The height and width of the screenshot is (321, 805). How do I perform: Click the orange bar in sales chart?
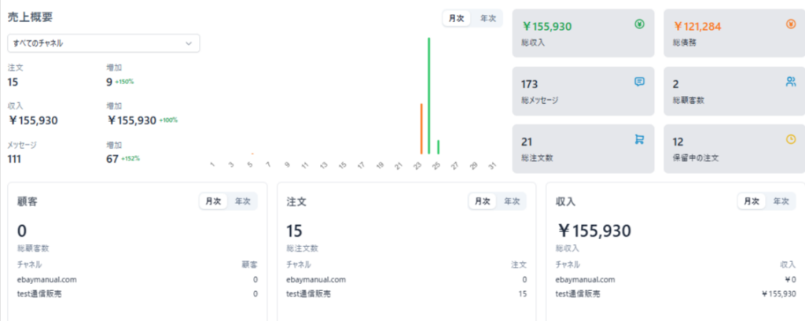[421, 128]
